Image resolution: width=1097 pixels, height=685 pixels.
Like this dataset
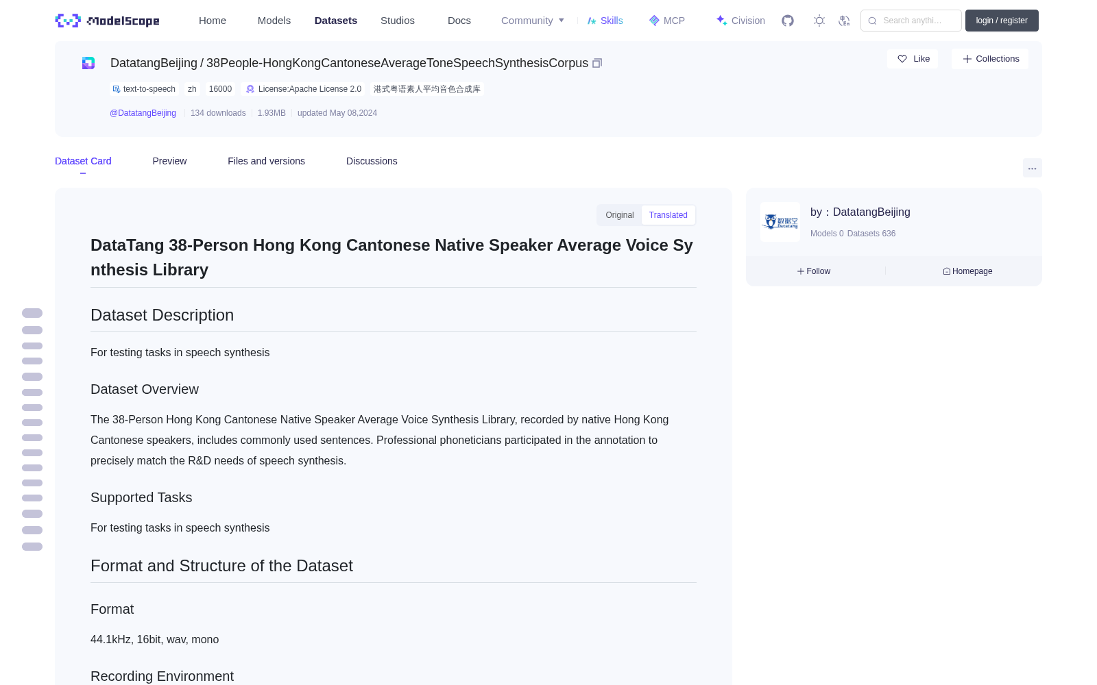click(913, 59)
